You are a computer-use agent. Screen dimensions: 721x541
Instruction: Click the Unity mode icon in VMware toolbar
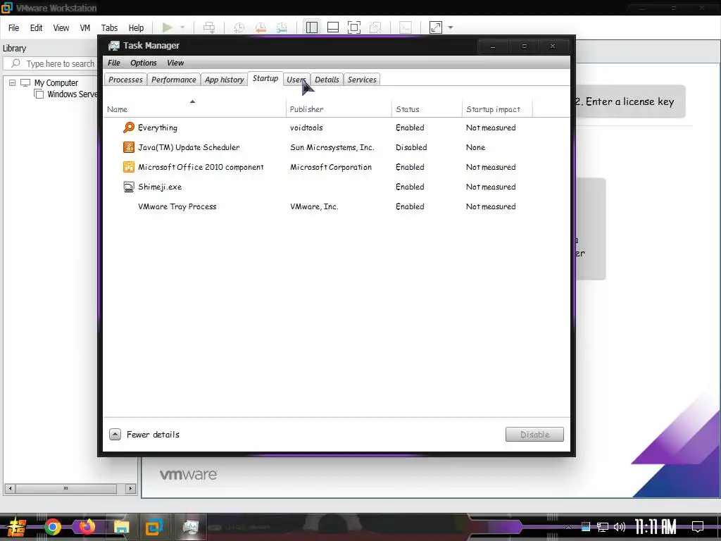[x=375, y=27]
